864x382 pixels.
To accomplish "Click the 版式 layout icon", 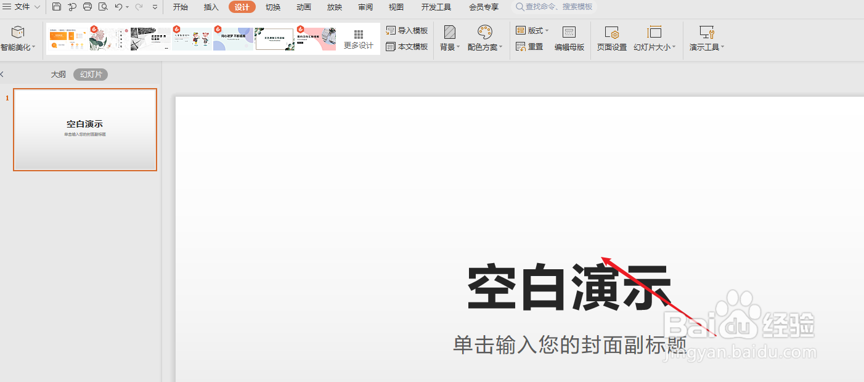I will click(x=521, y=31).
